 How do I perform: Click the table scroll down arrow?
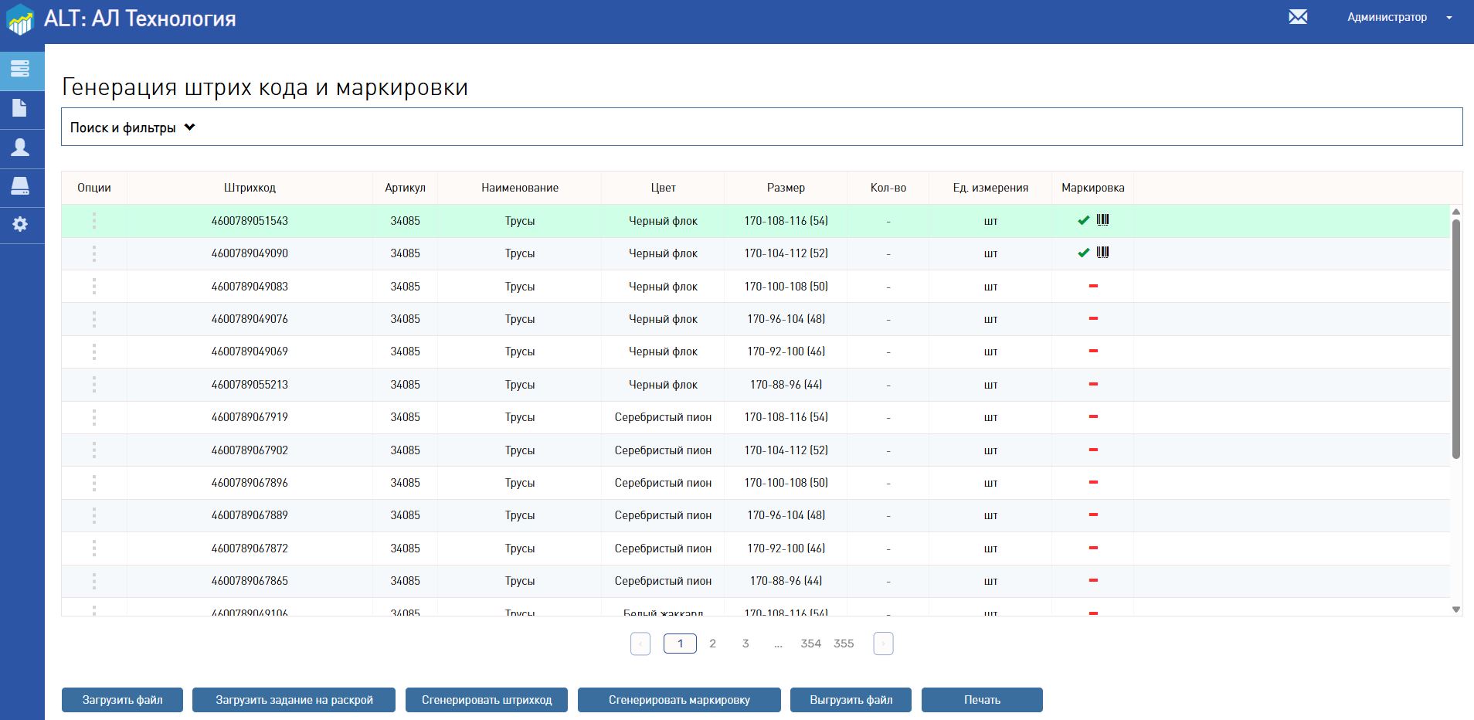tap(1456, 610)
